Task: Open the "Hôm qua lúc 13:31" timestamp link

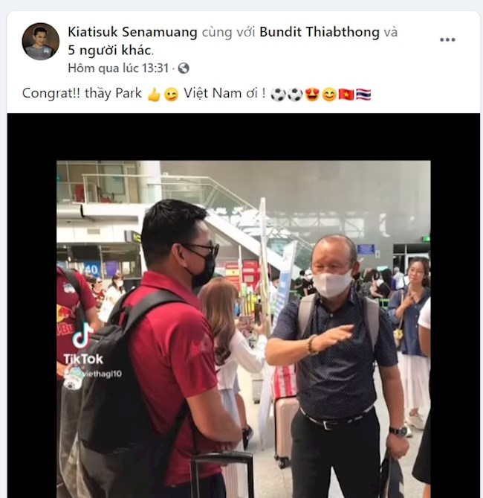Action: pos(118,68)
